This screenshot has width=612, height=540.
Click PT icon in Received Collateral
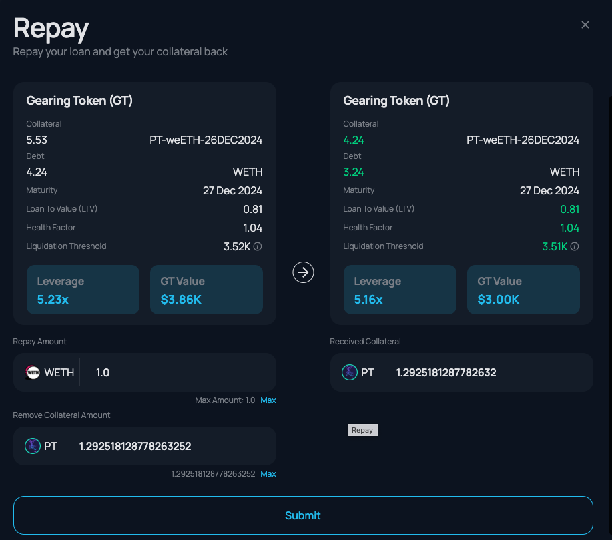point(350,372)
